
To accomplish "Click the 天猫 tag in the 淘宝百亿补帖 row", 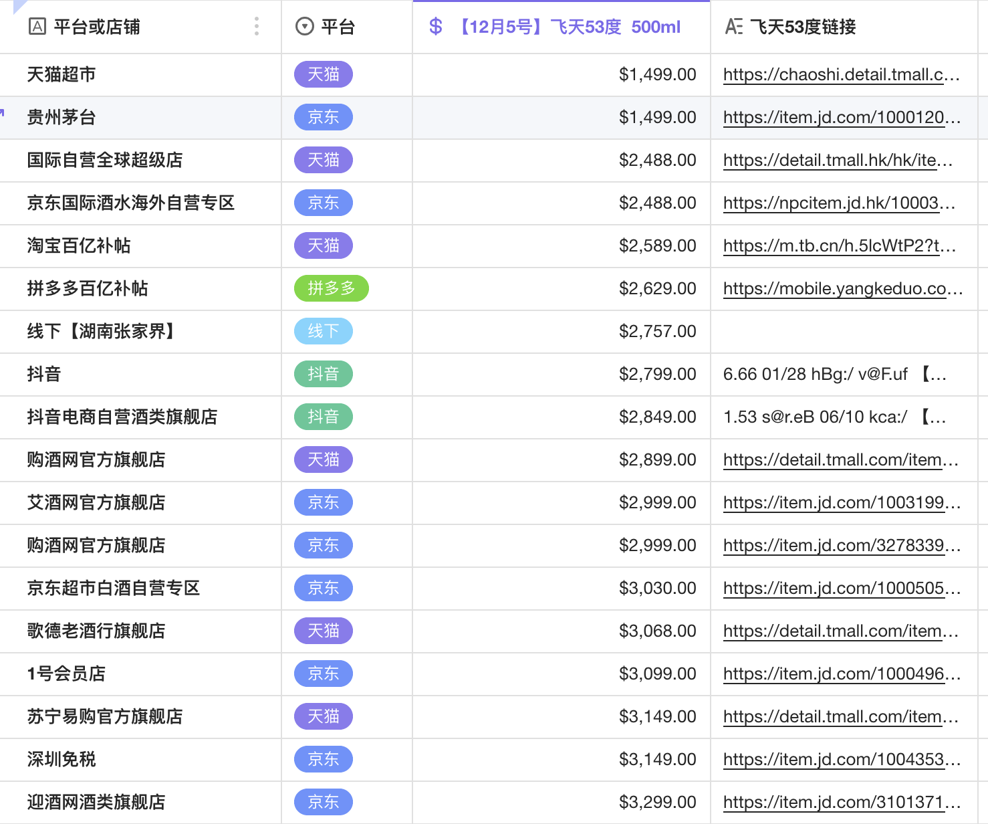I will 324,245.
